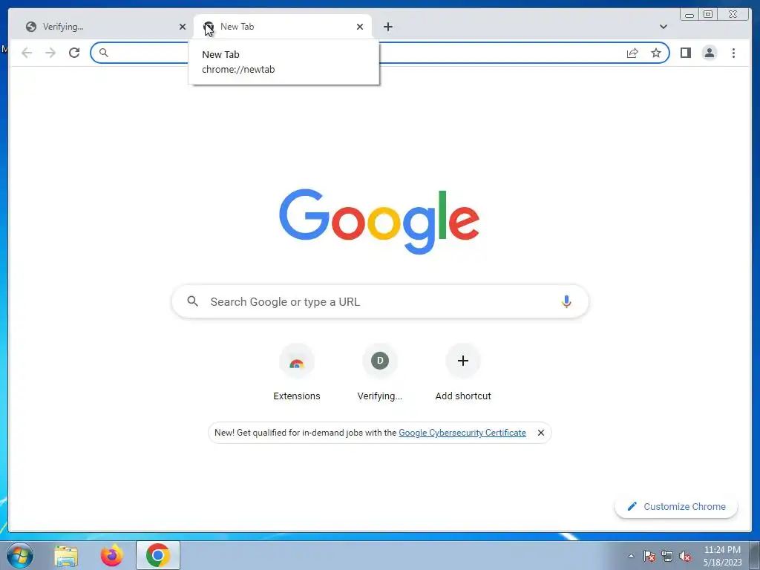Reload the current page
Screen dimensions: 760x570
tap(74, 53)
